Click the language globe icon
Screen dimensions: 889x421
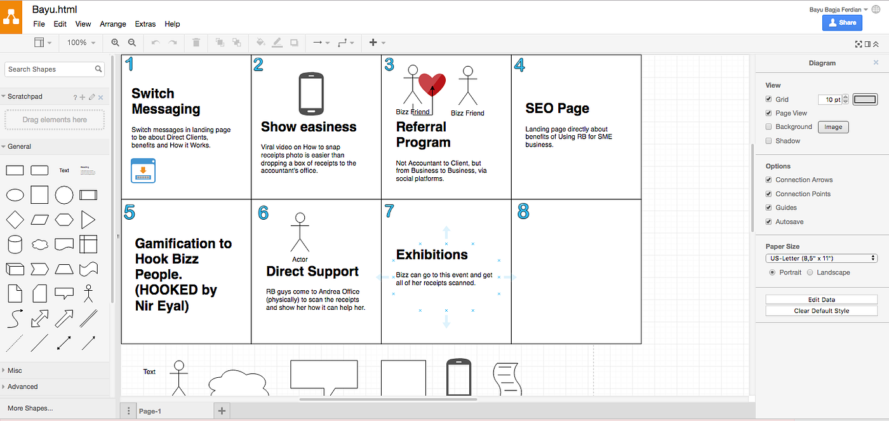coord(876,10)
